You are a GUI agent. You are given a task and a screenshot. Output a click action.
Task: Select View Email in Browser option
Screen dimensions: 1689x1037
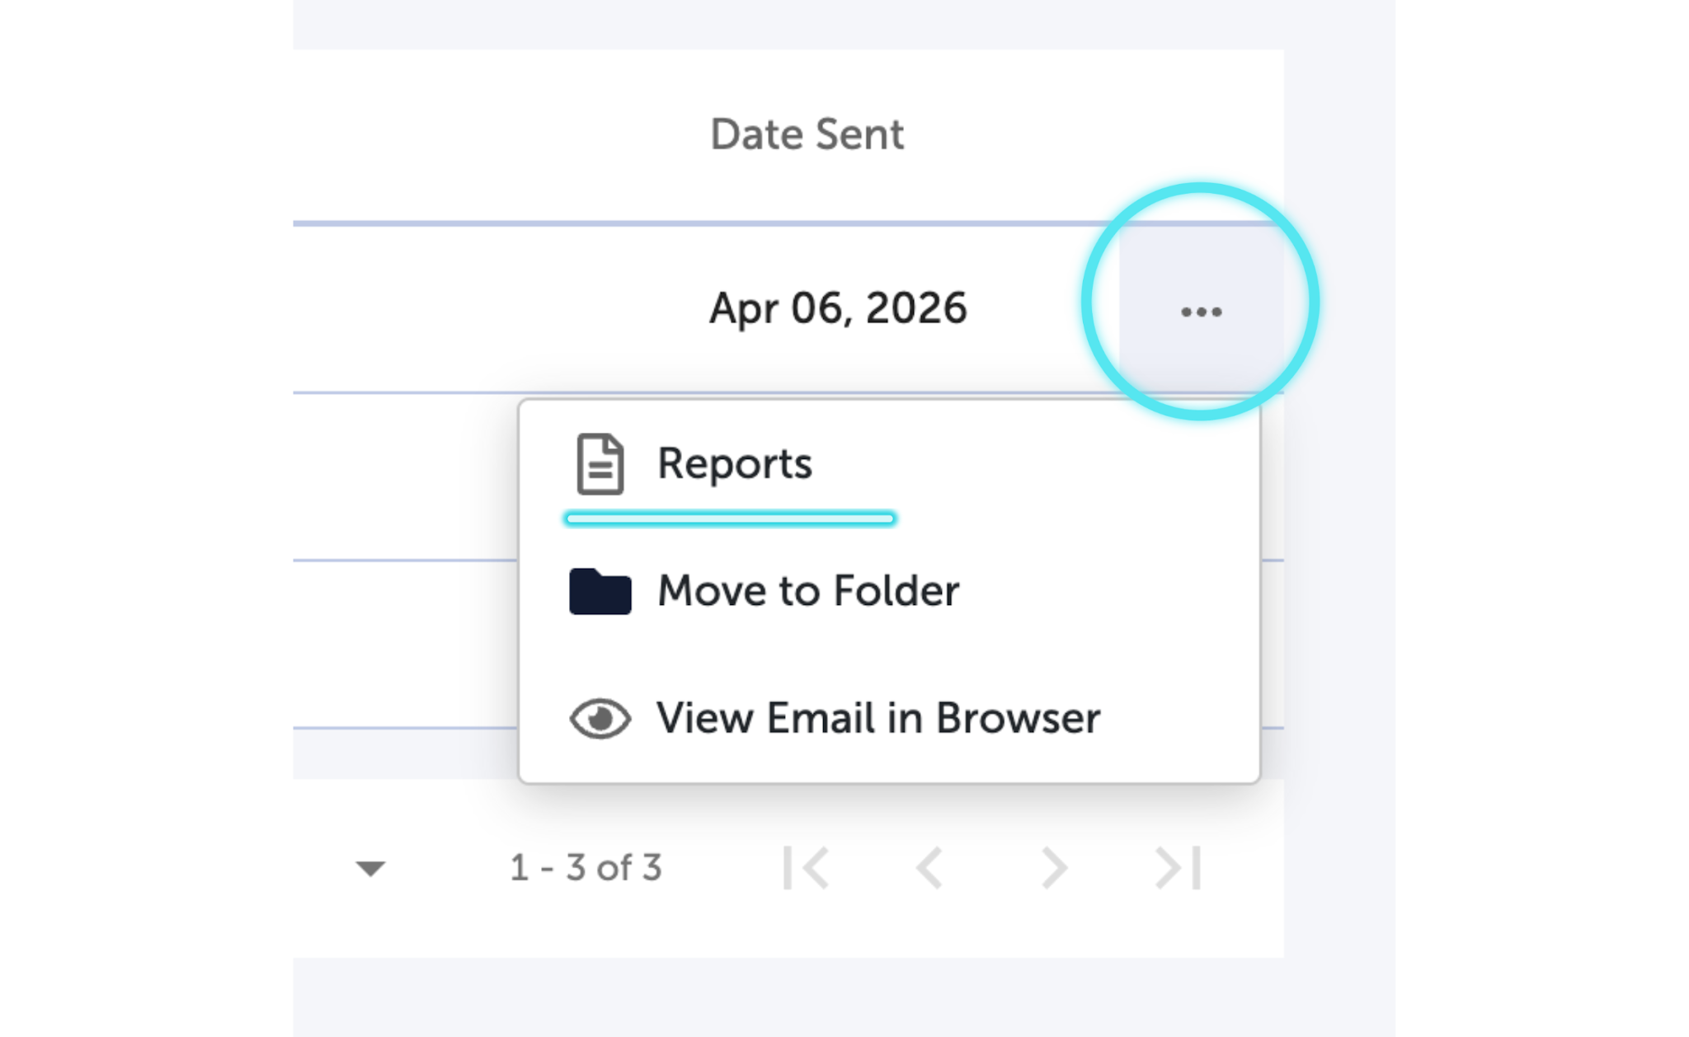pos(877,719)
